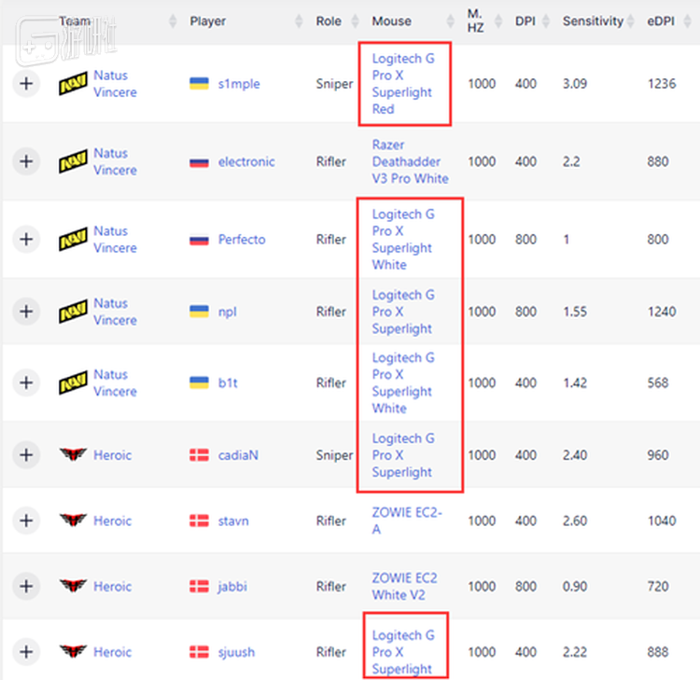Expand the s1mple row plus icon
Screen dimensions: 700x680
point(26,83)
